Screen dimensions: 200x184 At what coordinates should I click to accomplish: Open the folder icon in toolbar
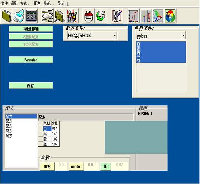pyautogui.click(x=7, y=16)
